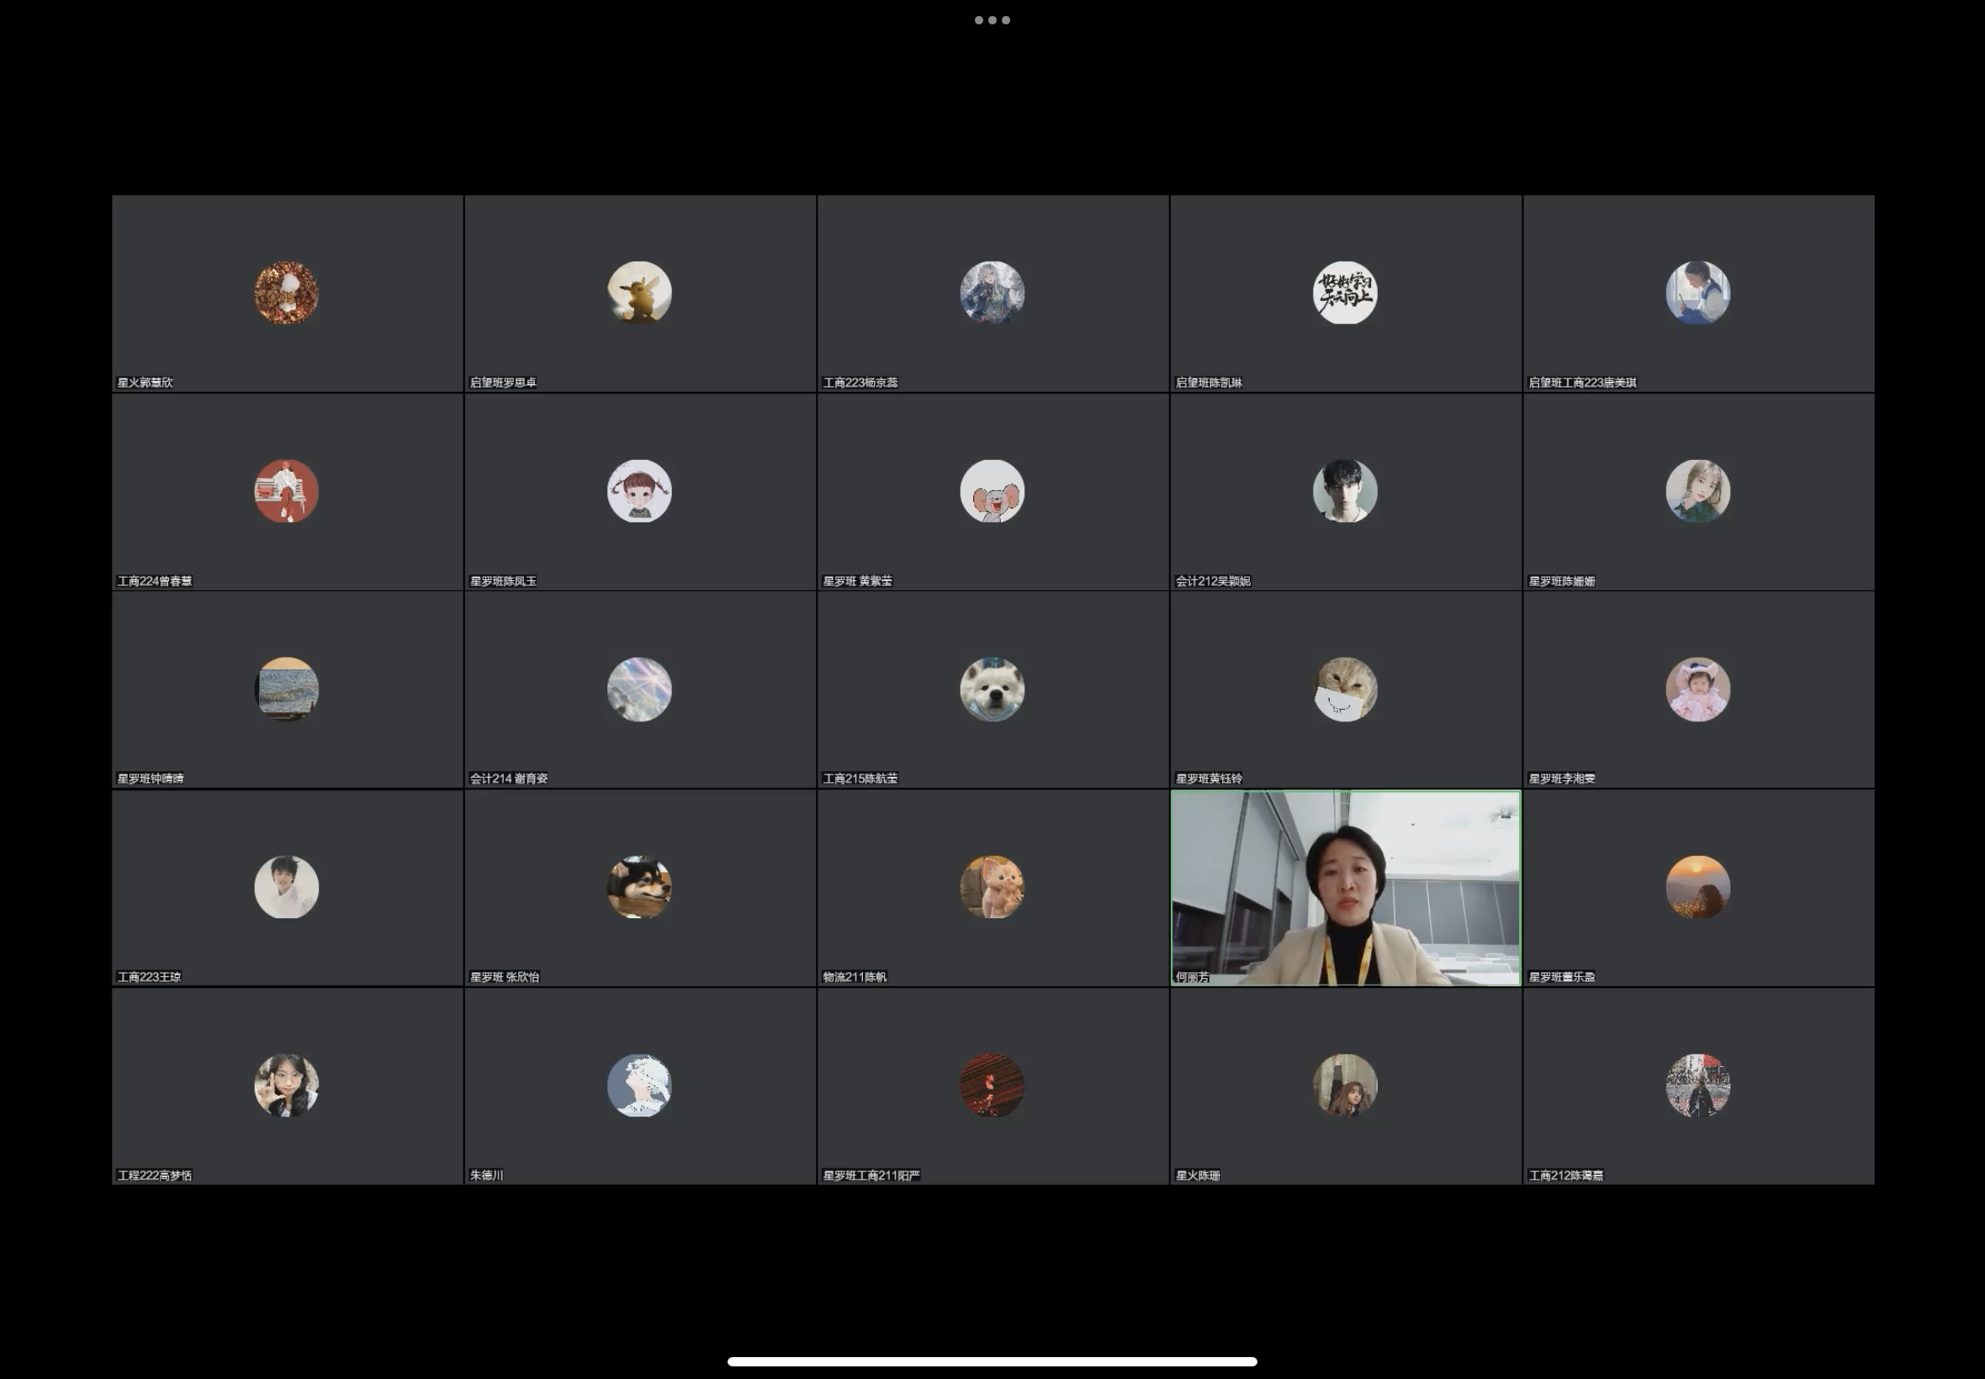Select 何丽芳's live video tile
The width and height of the screenshot is (1985, 1379).
(x=1345, y=887)
